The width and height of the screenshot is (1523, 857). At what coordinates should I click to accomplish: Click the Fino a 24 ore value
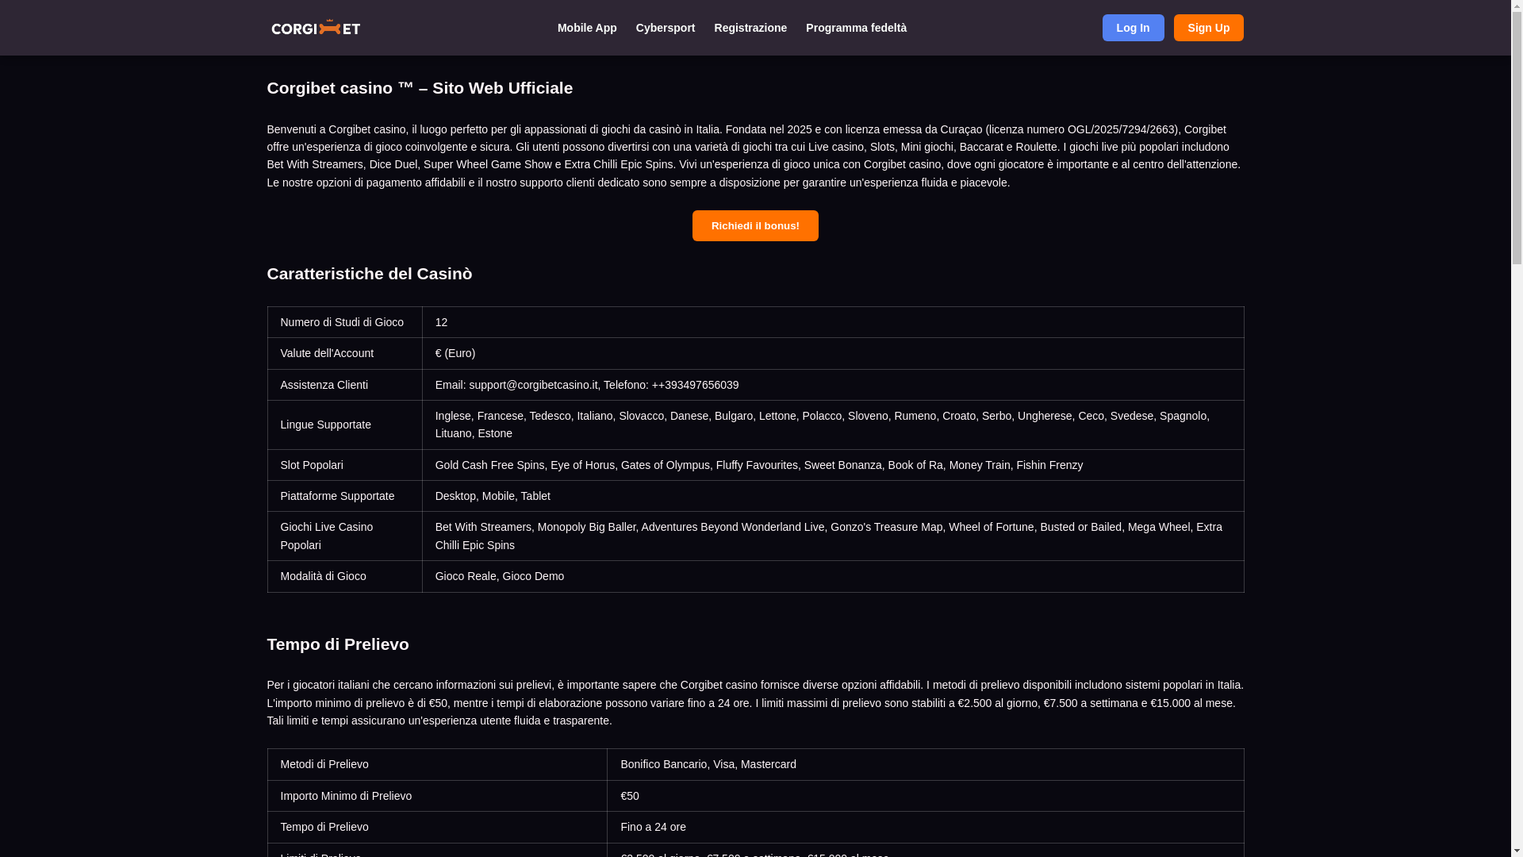point(926,827)
